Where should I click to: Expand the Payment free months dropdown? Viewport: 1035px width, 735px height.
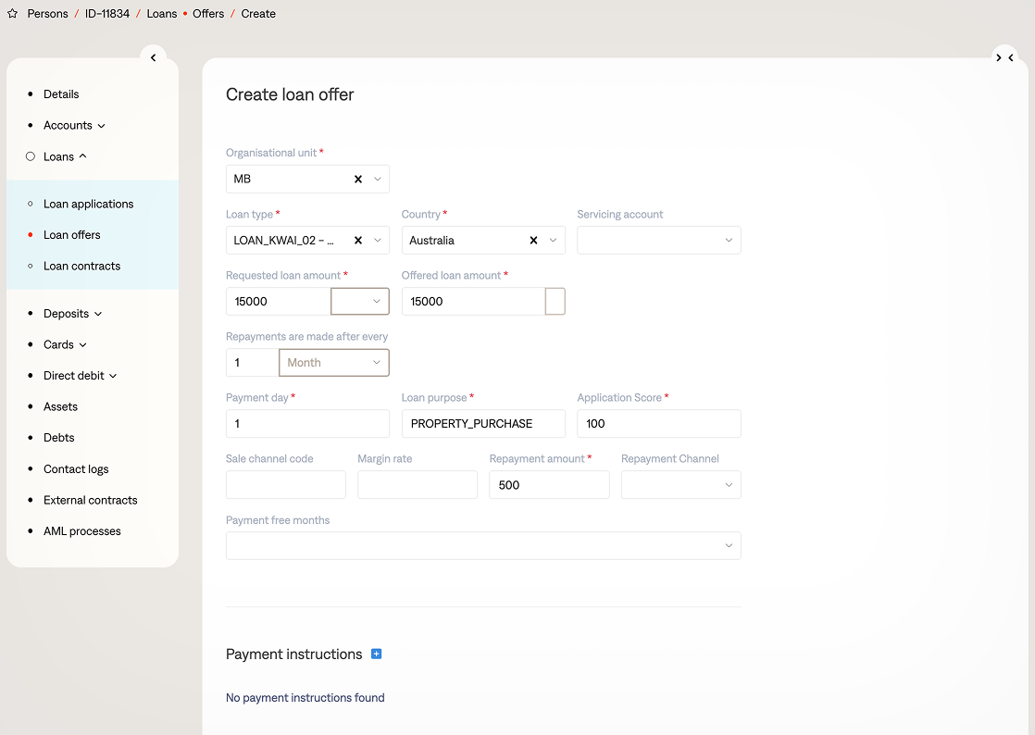click(x=482, y=545)
